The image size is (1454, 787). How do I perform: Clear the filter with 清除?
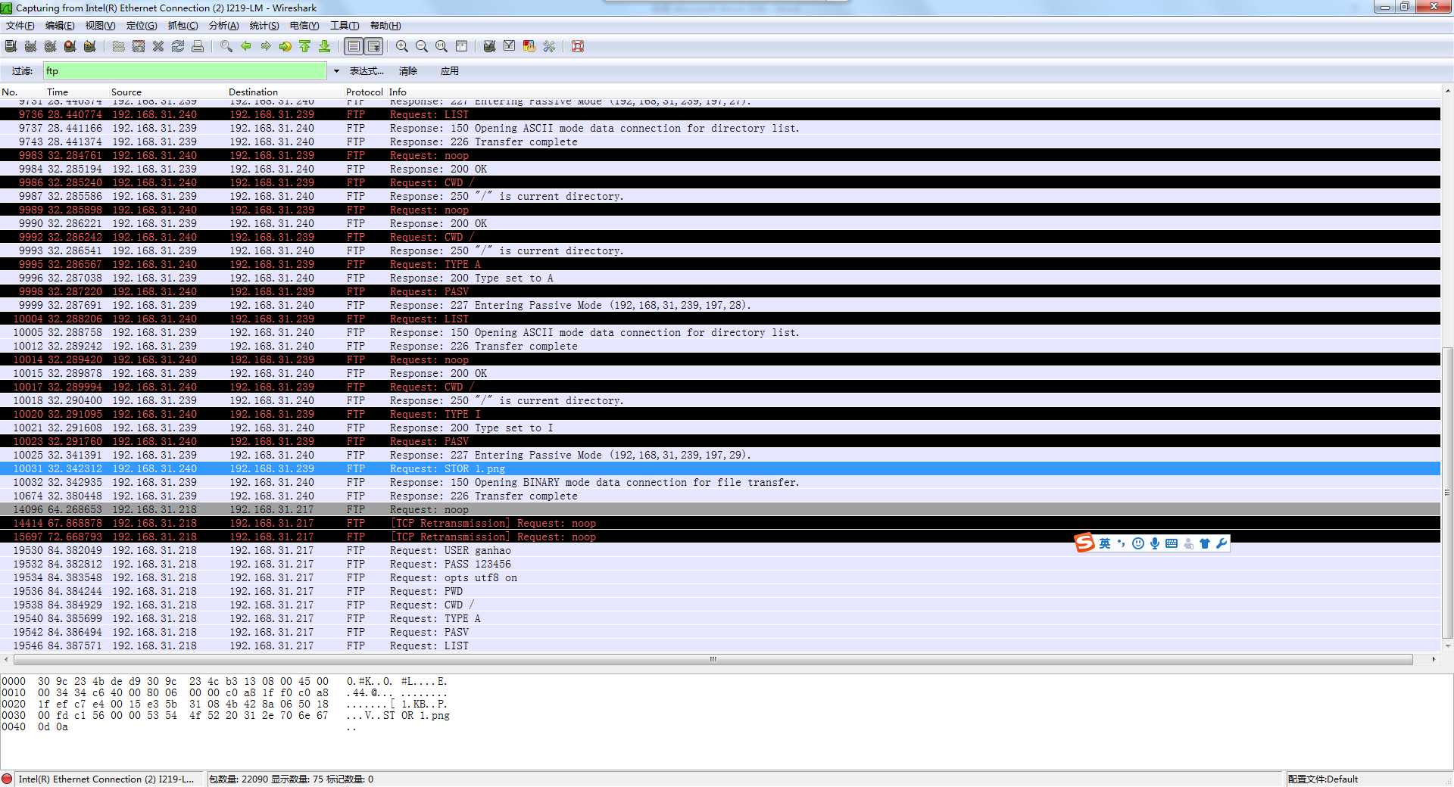pos(408,71)
